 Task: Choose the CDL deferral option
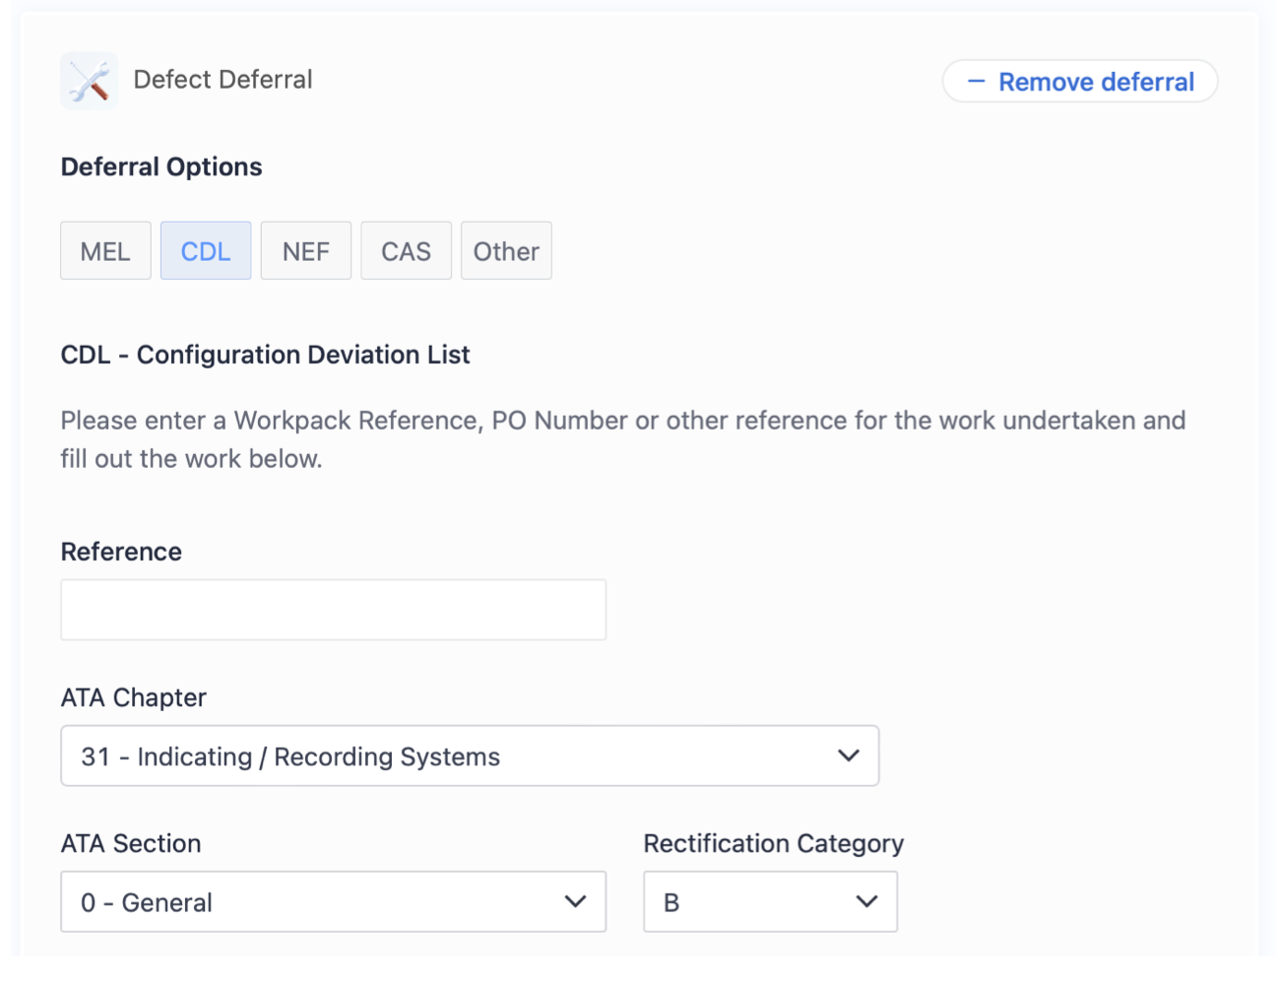[206, 251]
